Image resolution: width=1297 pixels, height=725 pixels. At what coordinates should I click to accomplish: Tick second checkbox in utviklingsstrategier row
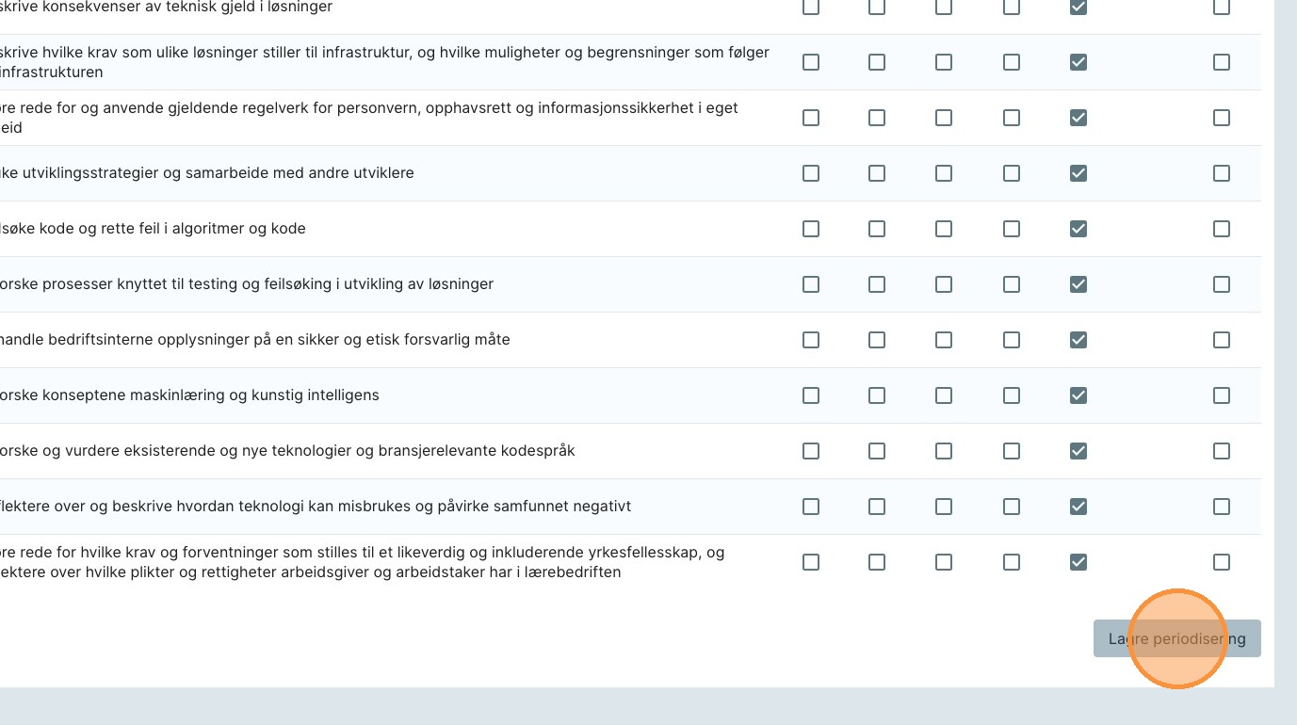(877, 173)
